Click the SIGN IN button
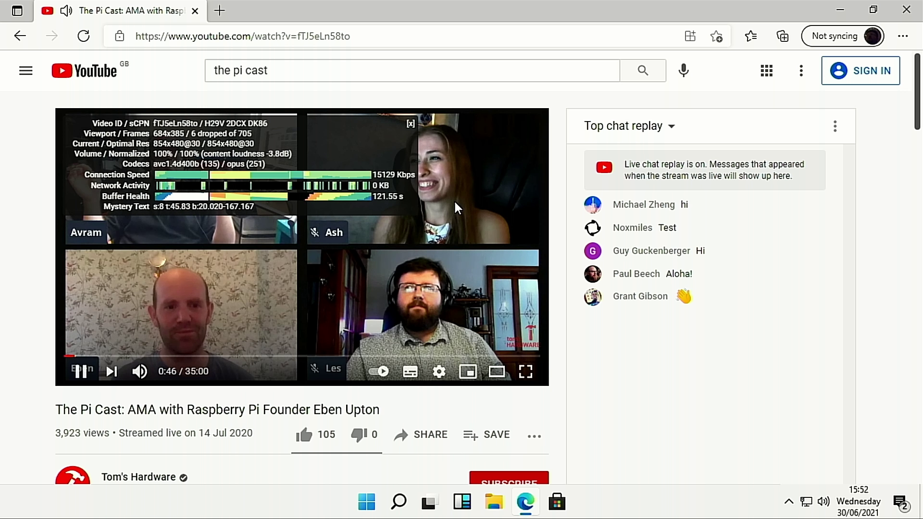This screenshot has height=519, width=923. pyautogui.click(x=861, y=71)
